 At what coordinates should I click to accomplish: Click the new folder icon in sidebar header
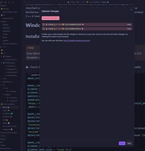pos(5,2)
